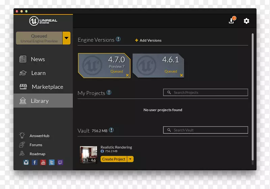Click the Queued Unreal Engine Preview button
The height and width of the screenshot is (189, 270).
tap(39, 38)
